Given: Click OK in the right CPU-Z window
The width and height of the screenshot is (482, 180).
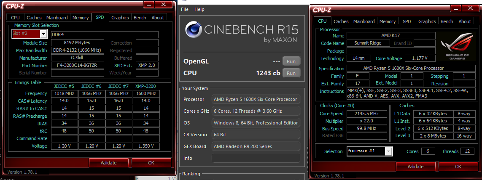Looking at the screenshot, I should 458,167.
